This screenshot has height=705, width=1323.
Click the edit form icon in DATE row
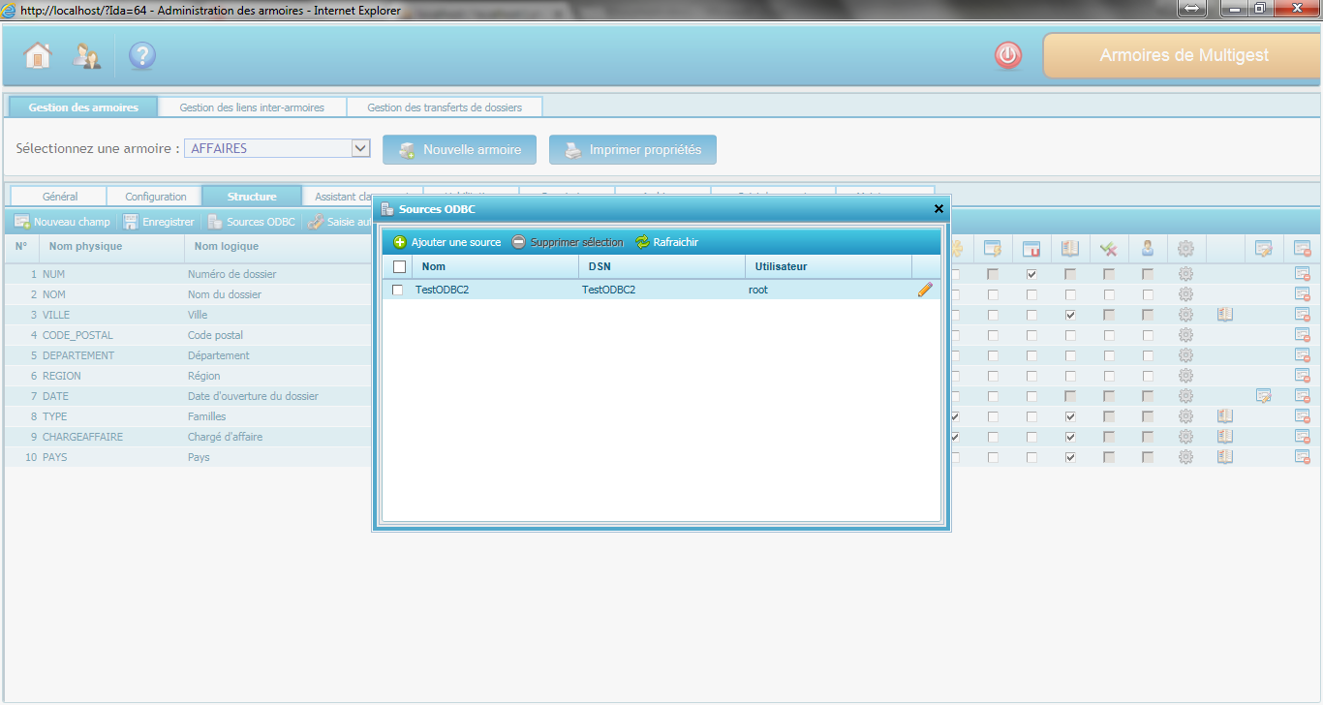pos(1263,396)
